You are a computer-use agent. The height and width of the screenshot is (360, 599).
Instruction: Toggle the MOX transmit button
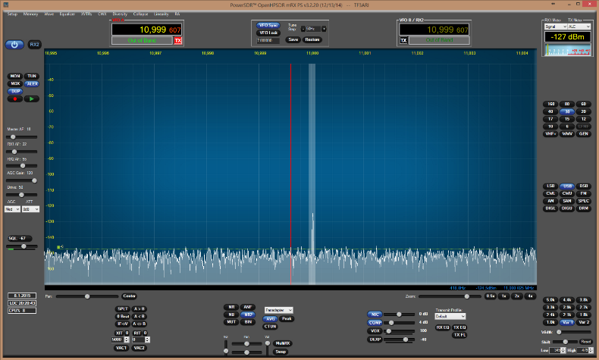pyautogui.click(x=15, y=83)
